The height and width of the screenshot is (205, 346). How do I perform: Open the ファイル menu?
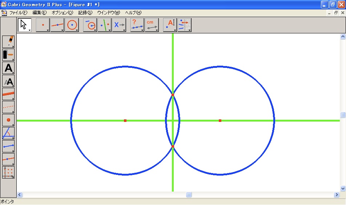tap(18, 13)
